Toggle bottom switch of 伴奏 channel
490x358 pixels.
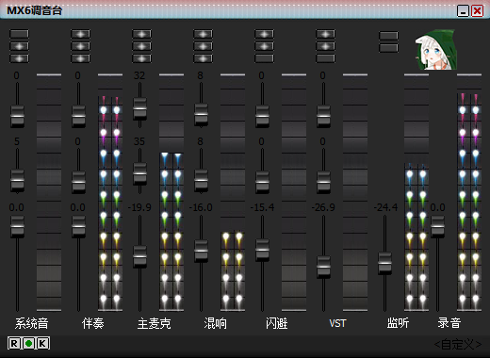coord(80,58)
